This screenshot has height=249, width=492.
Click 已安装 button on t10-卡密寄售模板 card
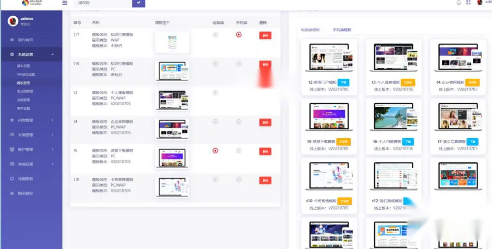(344, 201)
